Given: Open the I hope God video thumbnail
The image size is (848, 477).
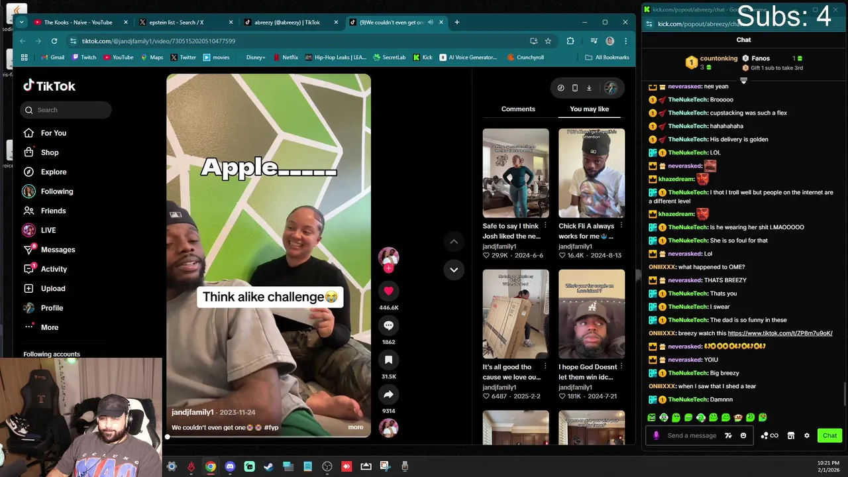Looking at the screenshot, I should tap(591, 314).
